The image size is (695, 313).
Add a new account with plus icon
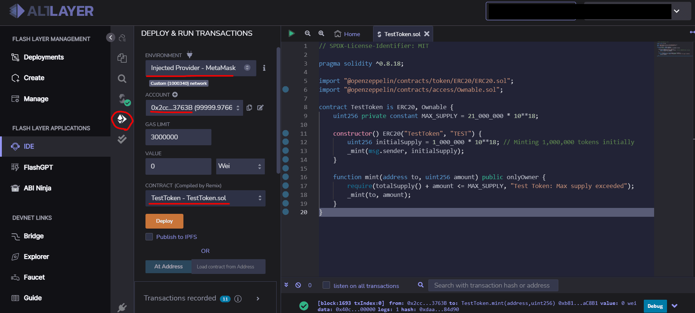tap(175, 95)
